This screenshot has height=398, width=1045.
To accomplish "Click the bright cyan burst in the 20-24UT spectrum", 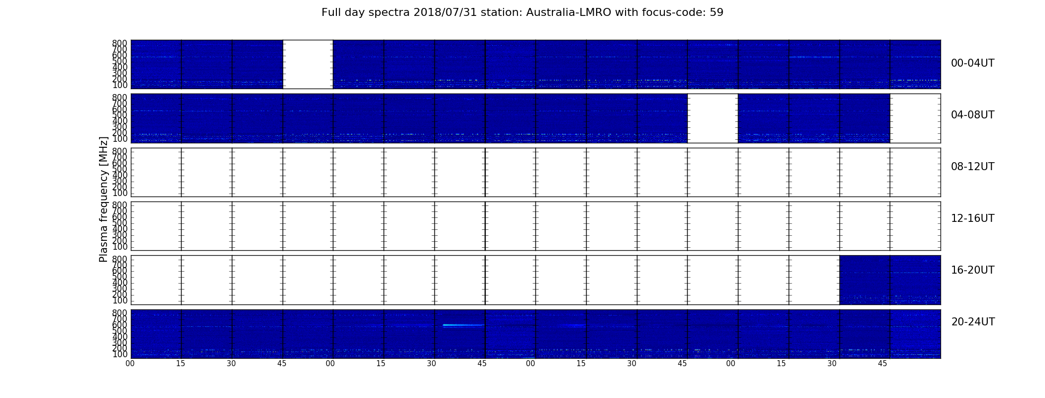I will (463, 325).
